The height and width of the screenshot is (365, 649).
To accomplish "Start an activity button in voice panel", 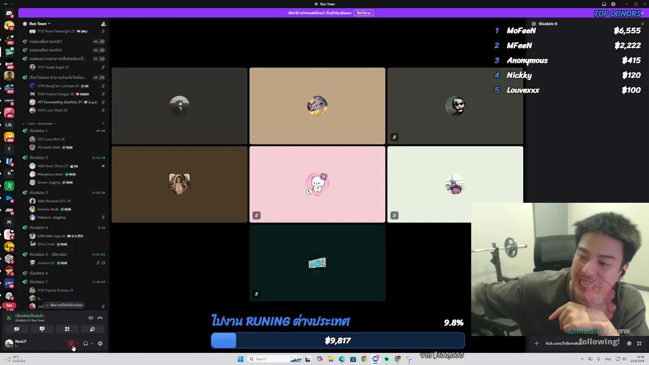I will click(x=67, y=329).
